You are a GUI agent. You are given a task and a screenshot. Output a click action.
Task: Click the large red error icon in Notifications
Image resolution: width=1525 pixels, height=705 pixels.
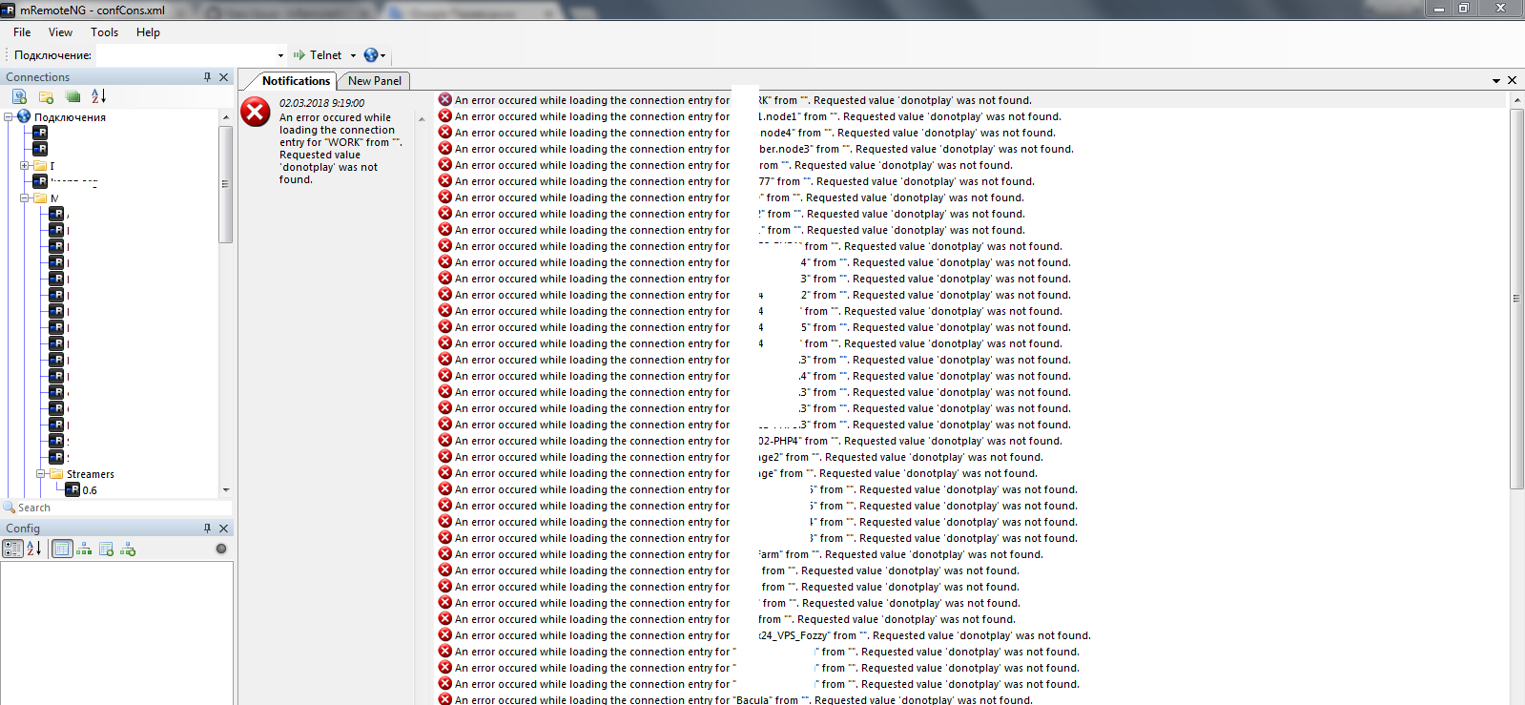[256, 112]
